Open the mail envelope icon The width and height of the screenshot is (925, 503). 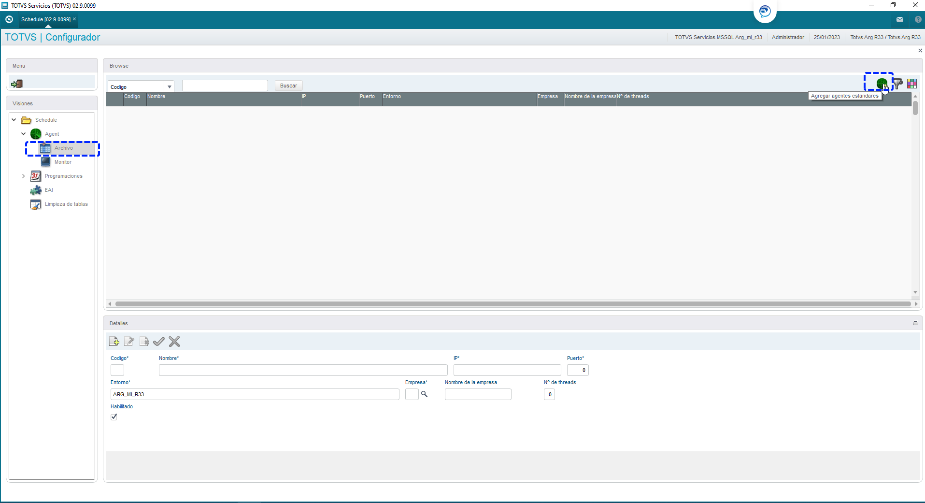point(900,19)
